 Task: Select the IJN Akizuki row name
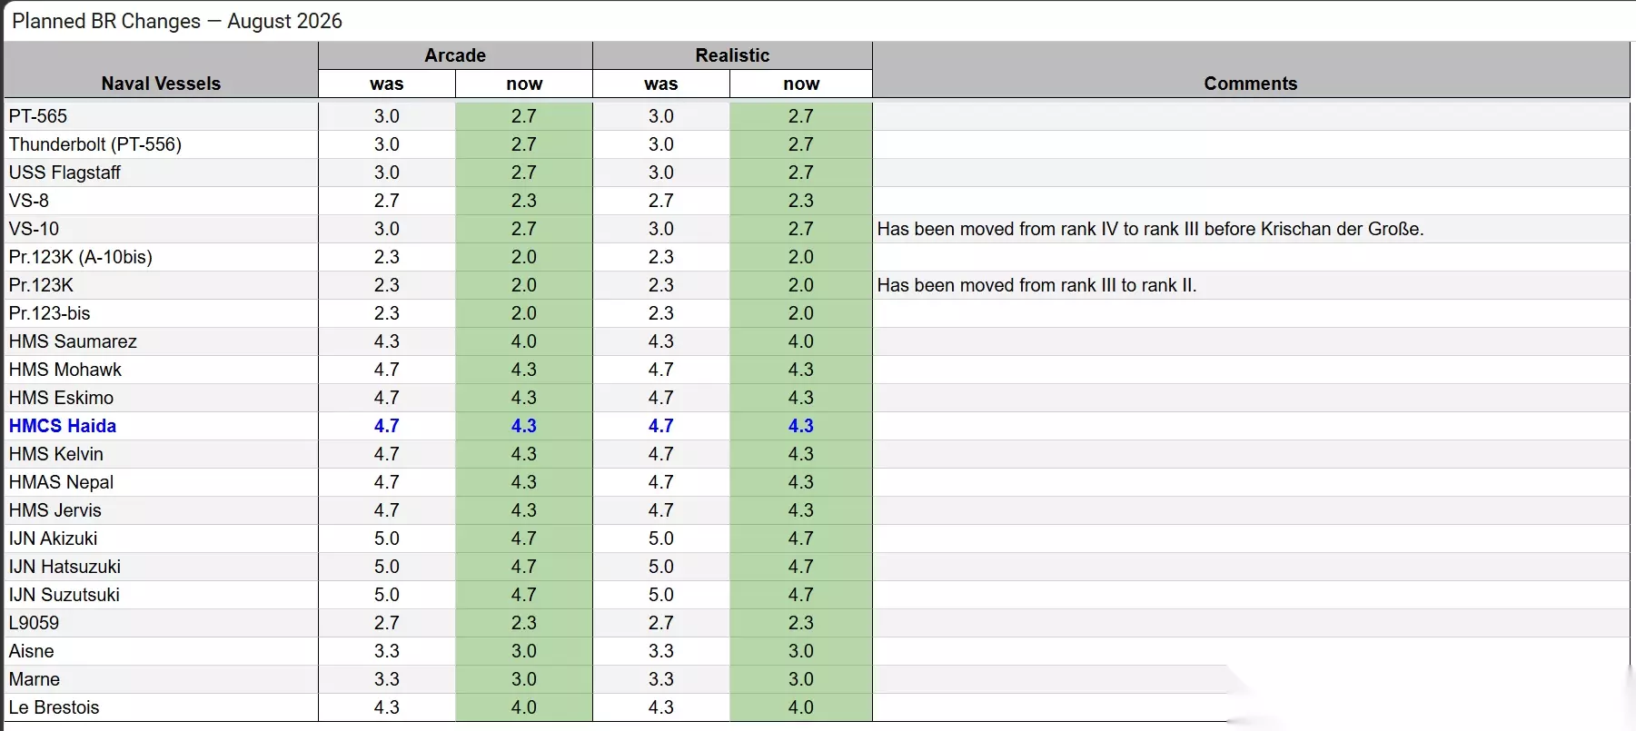[x=53, y=538]
